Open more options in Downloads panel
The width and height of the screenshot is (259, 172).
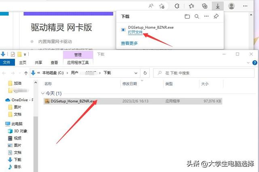(206, 16)
